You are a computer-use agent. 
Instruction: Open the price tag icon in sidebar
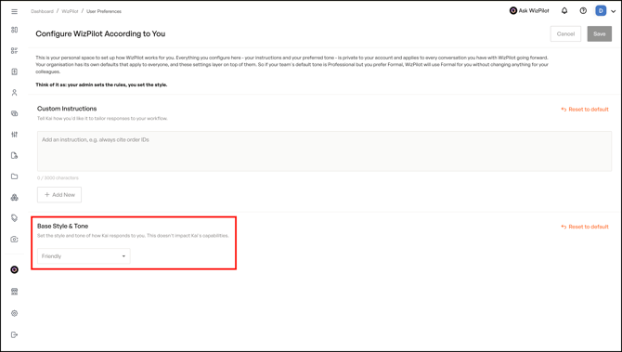14,218
